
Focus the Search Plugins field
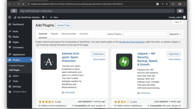(x=145, y=34)
